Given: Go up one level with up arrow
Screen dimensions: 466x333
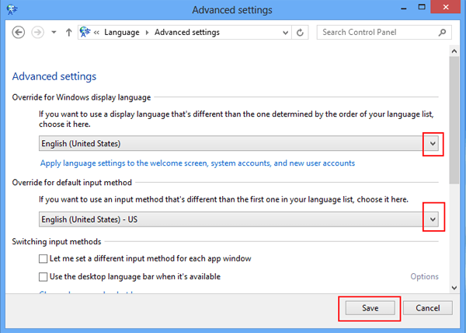Looking at the screenshot, I should pyautogui.click(x=68, y=32).
